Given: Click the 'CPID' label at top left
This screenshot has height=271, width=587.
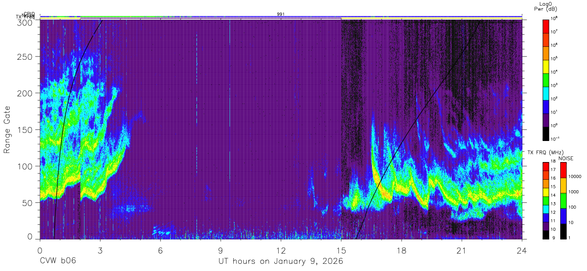Looking at the screenshot, I should (29, 14).
